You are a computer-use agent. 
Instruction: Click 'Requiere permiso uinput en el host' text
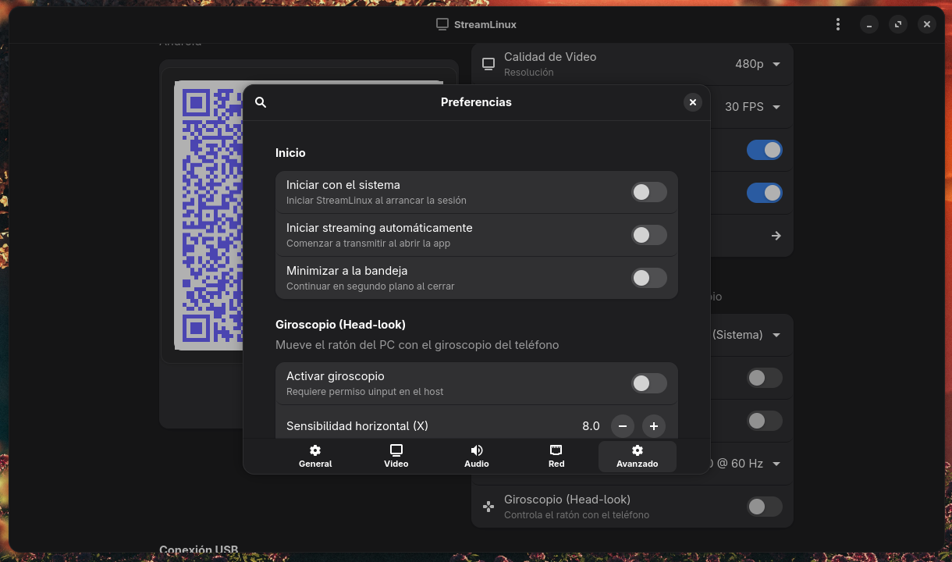(364, 392)
